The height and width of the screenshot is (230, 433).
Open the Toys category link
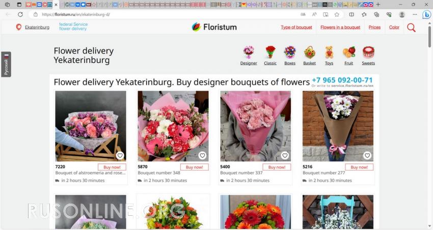pyautogui.click(x=329, y=63)
